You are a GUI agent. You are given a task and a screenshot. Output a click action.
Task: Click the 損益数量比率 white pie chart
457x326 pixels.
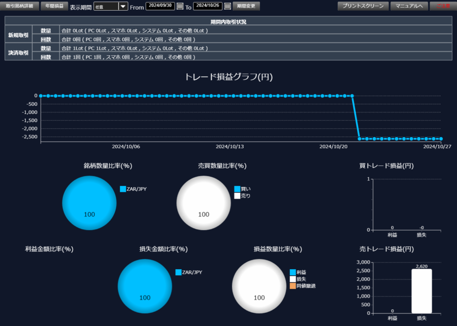tap(259, 286)
